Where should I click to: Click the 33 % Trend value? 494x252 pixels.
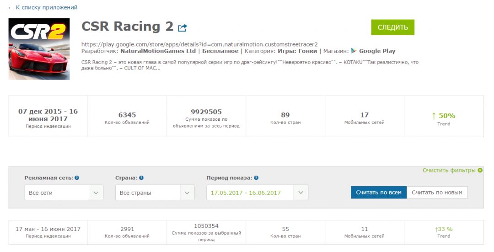(444, 229)
